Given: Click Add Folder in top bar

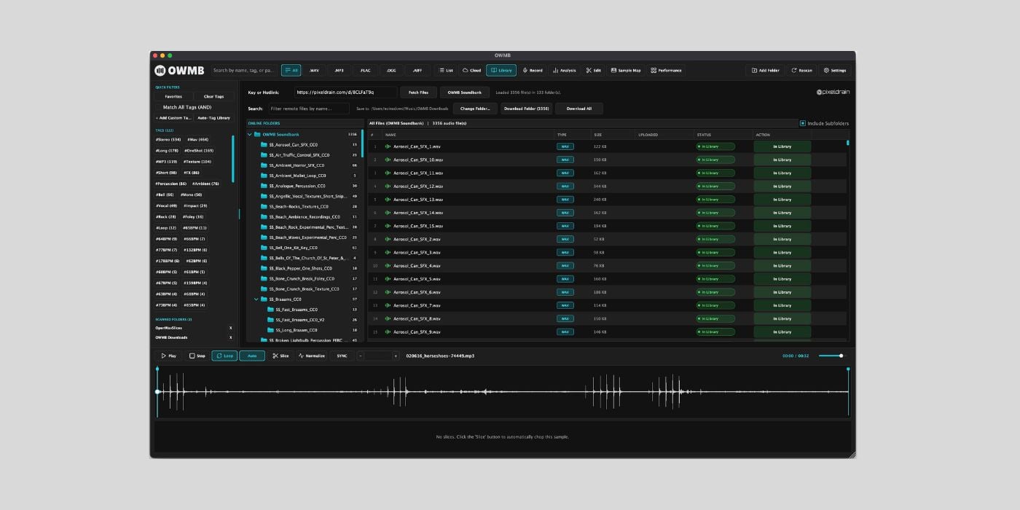Looking at the screenshot, I should tap(765, 71).
